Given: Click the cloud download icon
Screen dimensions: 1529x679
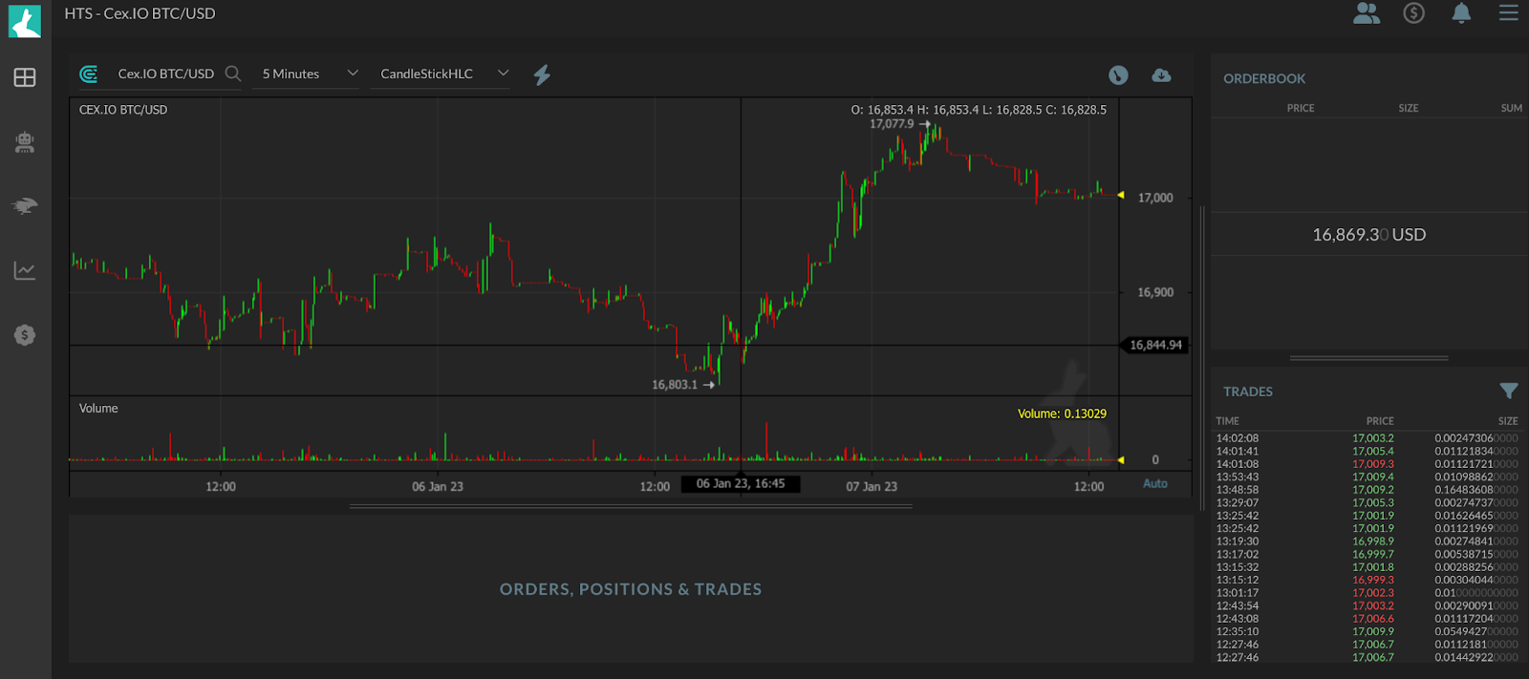Looking at the screenshot, I should [1161, 75].
